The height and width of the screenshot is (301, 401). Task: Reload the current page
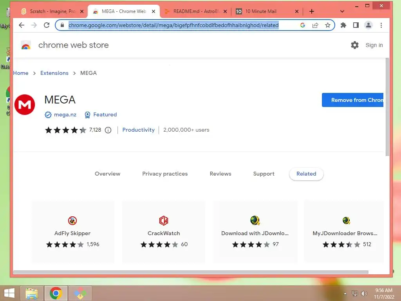(x=47, y=25)
